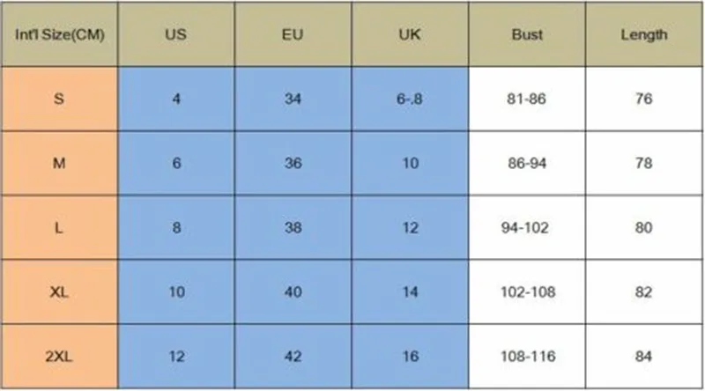705x391 pixels.
Task: Click the 2XL size row label
Action: [59, 356]
